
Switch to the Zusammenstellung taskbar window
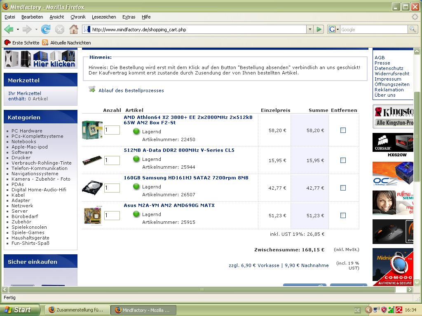pyautogui.click(x=77, y=310)
